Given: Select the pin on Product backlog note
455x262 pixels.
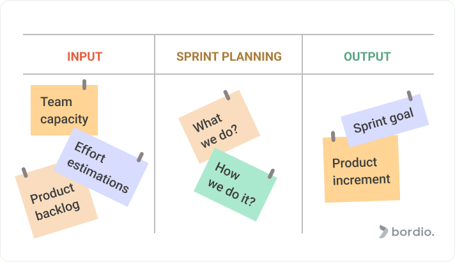Looking at the screenshot, I should pyautogui.click(x=24, y=173).
